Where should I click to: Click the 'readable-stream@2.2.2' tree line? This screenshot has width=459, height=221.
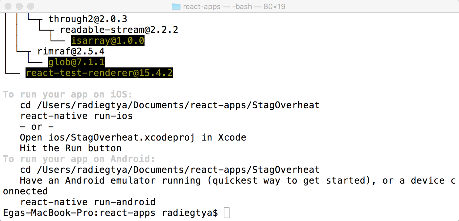click(x=119, y=30)
